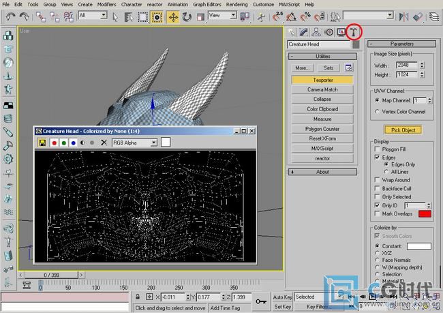Enable the Only Selected checkbox

(377, 196)
